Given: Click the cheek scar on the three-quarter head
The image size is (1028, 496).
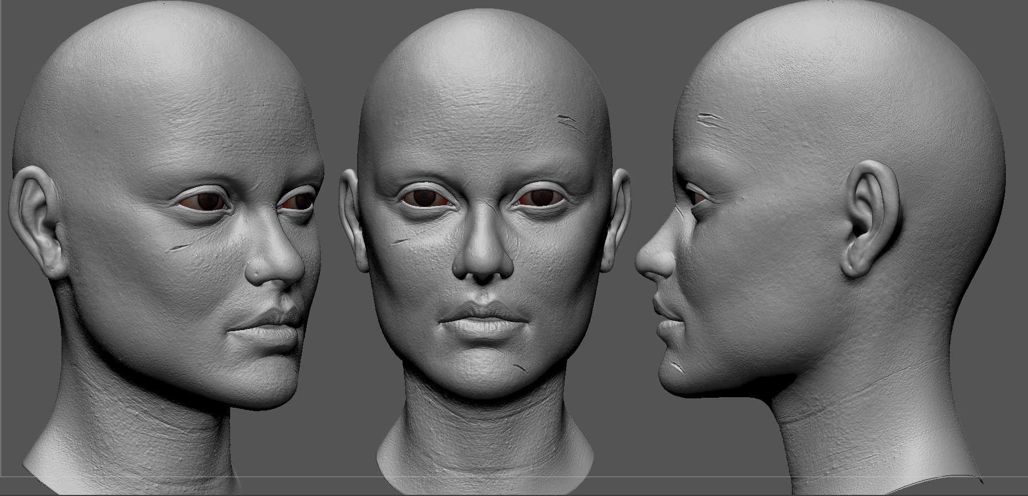Looking at the screenshot, I should coord(181,247).
